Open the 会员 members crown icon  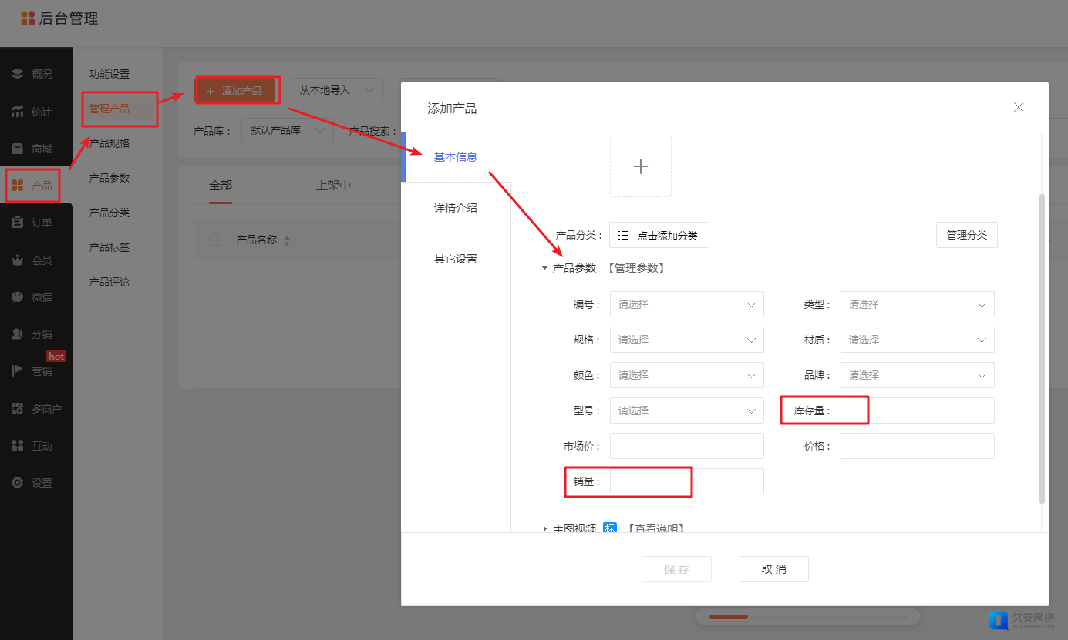pyautogui.click(x=17, y=260)
